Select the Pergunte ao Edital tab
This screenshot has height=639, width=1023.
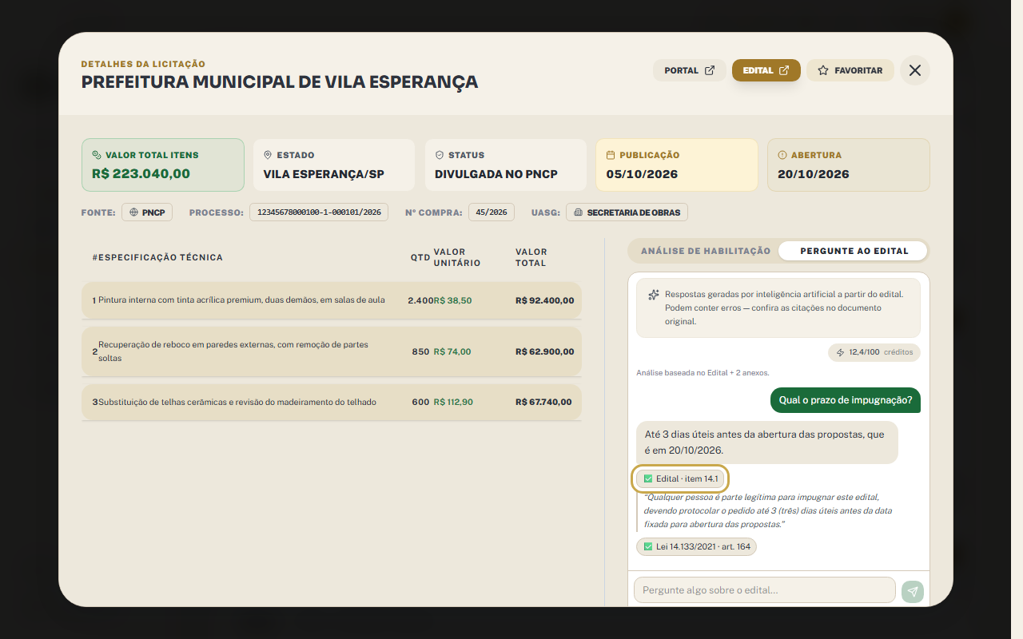[x=854, y=251]
